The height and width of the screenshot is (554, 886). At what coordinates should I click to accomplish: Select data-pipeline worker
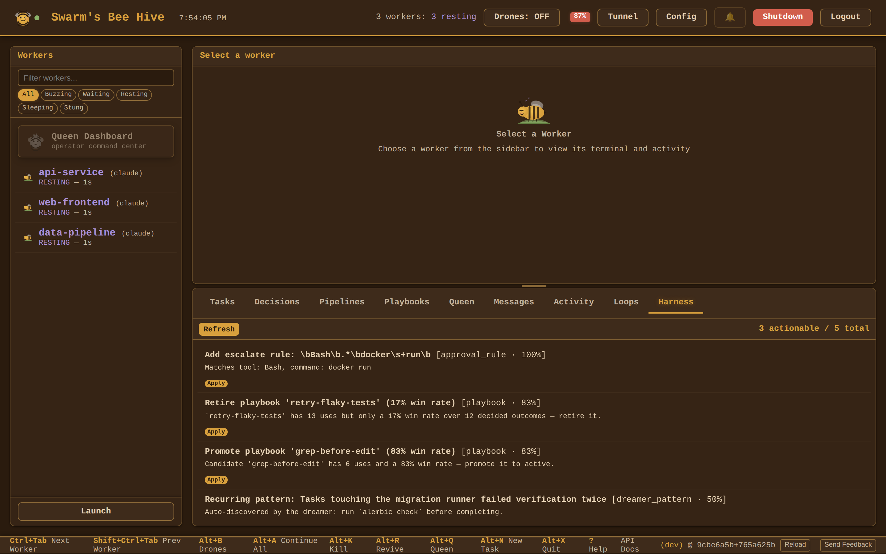[x=96, y=237]
